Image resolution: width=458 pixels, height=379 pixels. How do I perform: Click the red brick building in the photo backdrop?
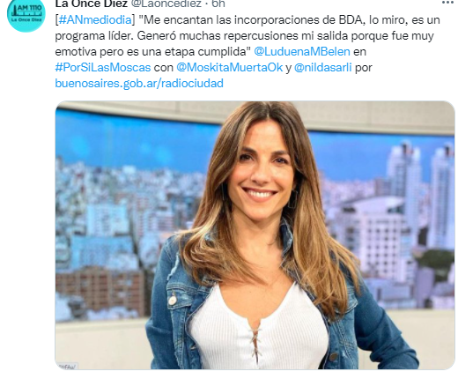coord(100,291)
